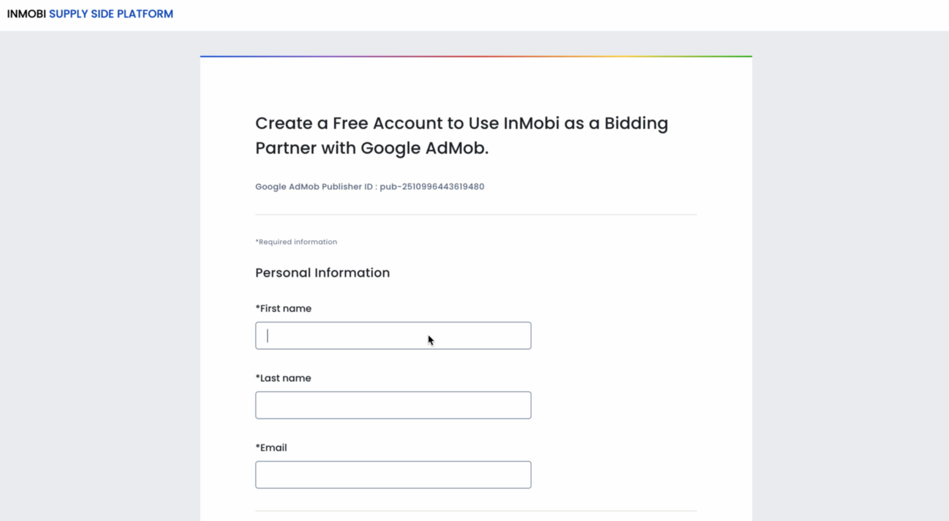Click the gray background left of the form
This screenshot has width=949, height=521.
100,277
